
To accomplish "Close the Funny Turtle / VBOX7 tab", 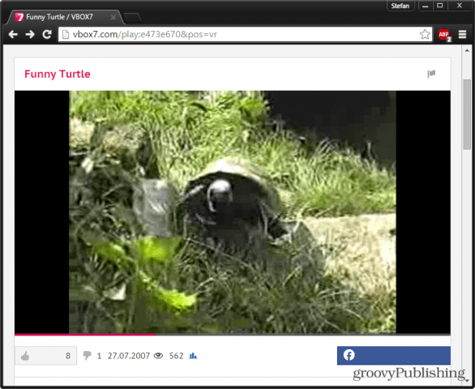I will tap(113, 18).
